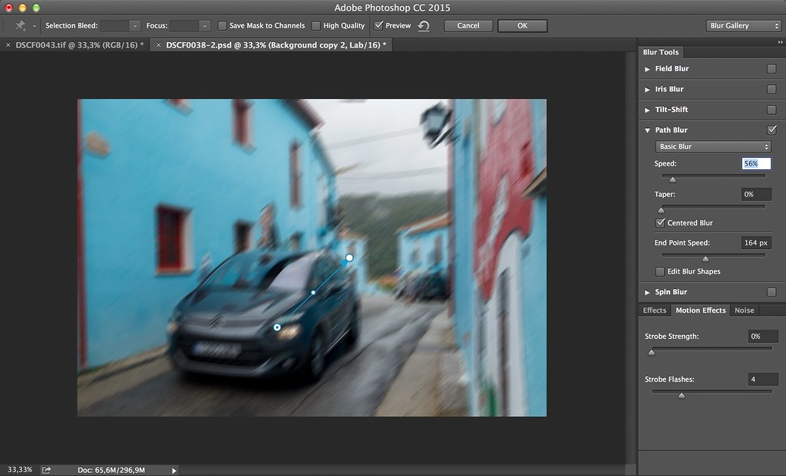Viewport: 786px width, 476px height.
Task: Click the Speed slider handle
Action: 672,179
